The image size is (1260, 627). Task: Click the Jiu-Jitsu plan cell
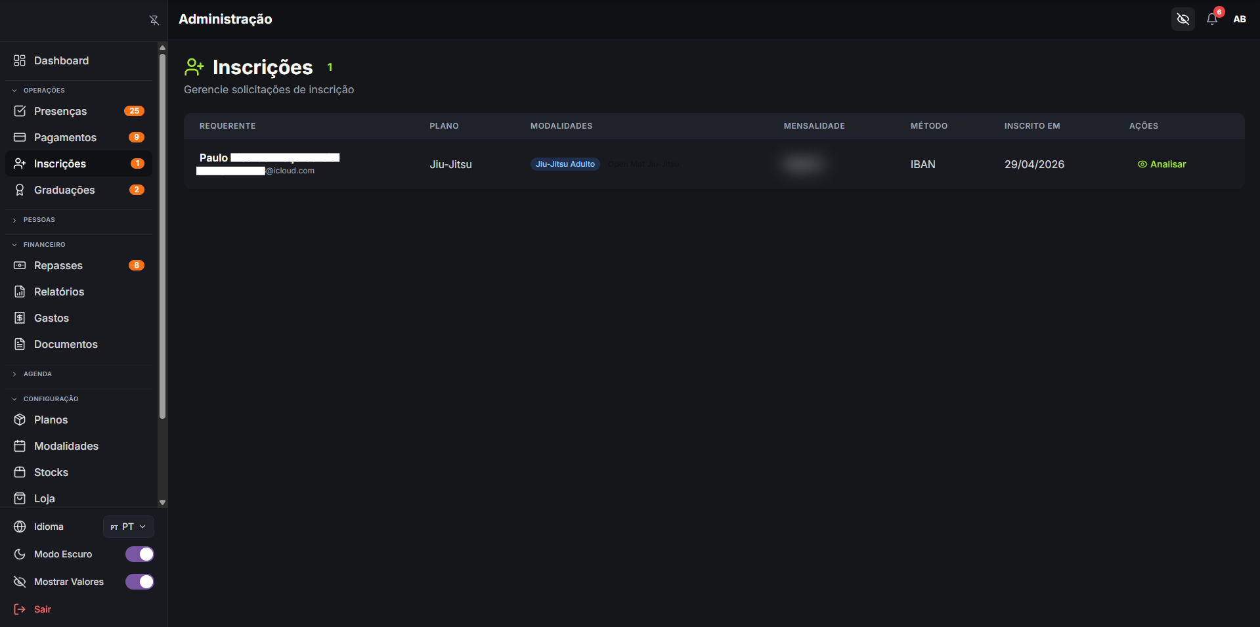[x=450, y=164]
